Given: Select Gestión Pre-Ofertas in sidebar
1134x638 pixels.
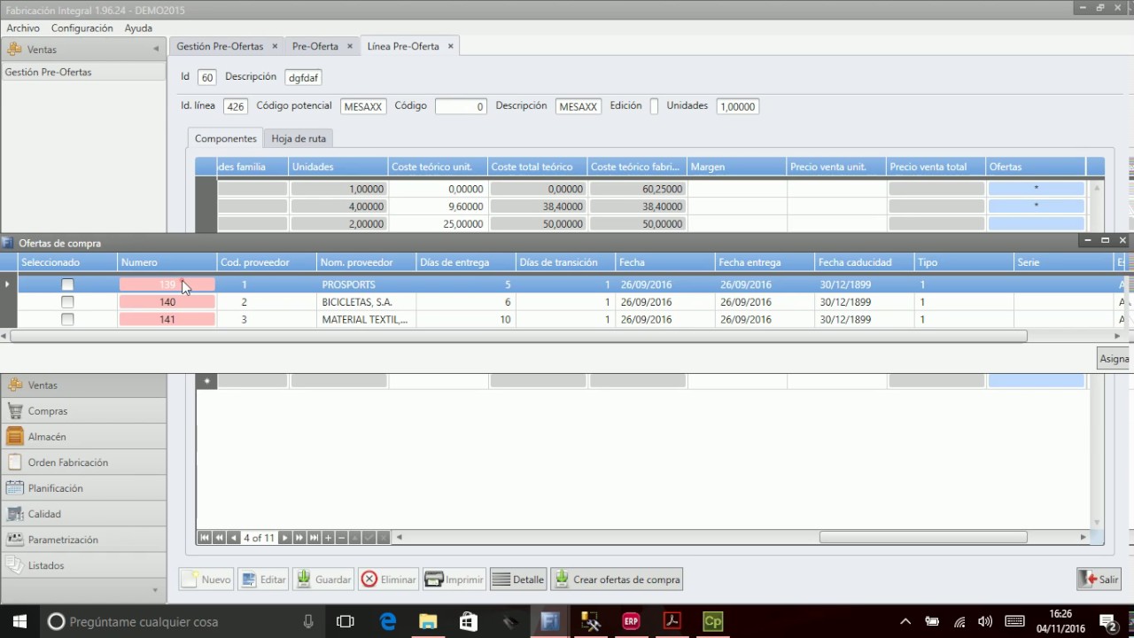Looking at the screenshot, I should click(83, 72).
